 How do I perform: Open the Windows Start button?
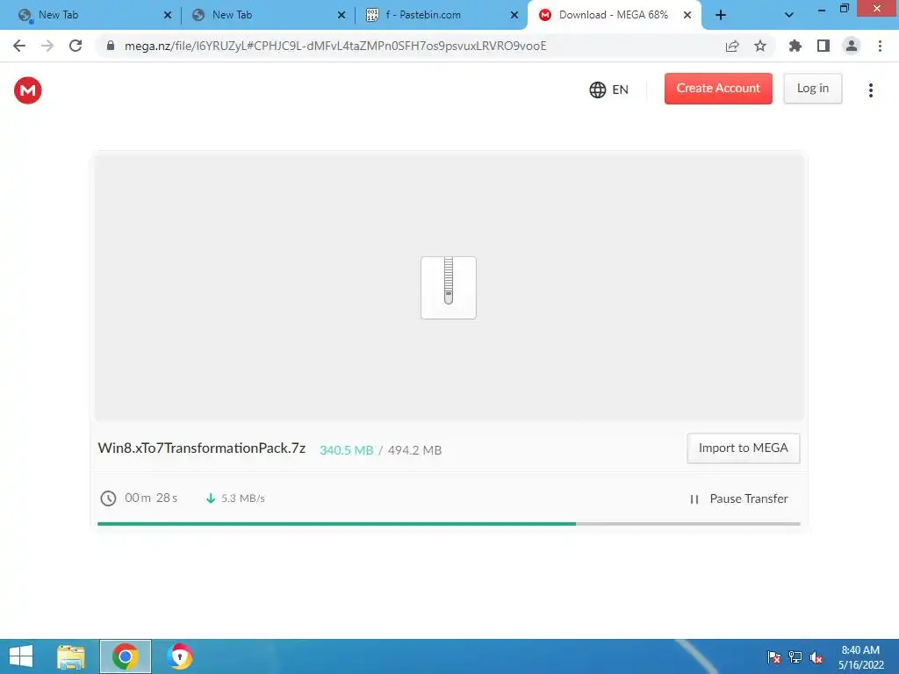(21, 656)
